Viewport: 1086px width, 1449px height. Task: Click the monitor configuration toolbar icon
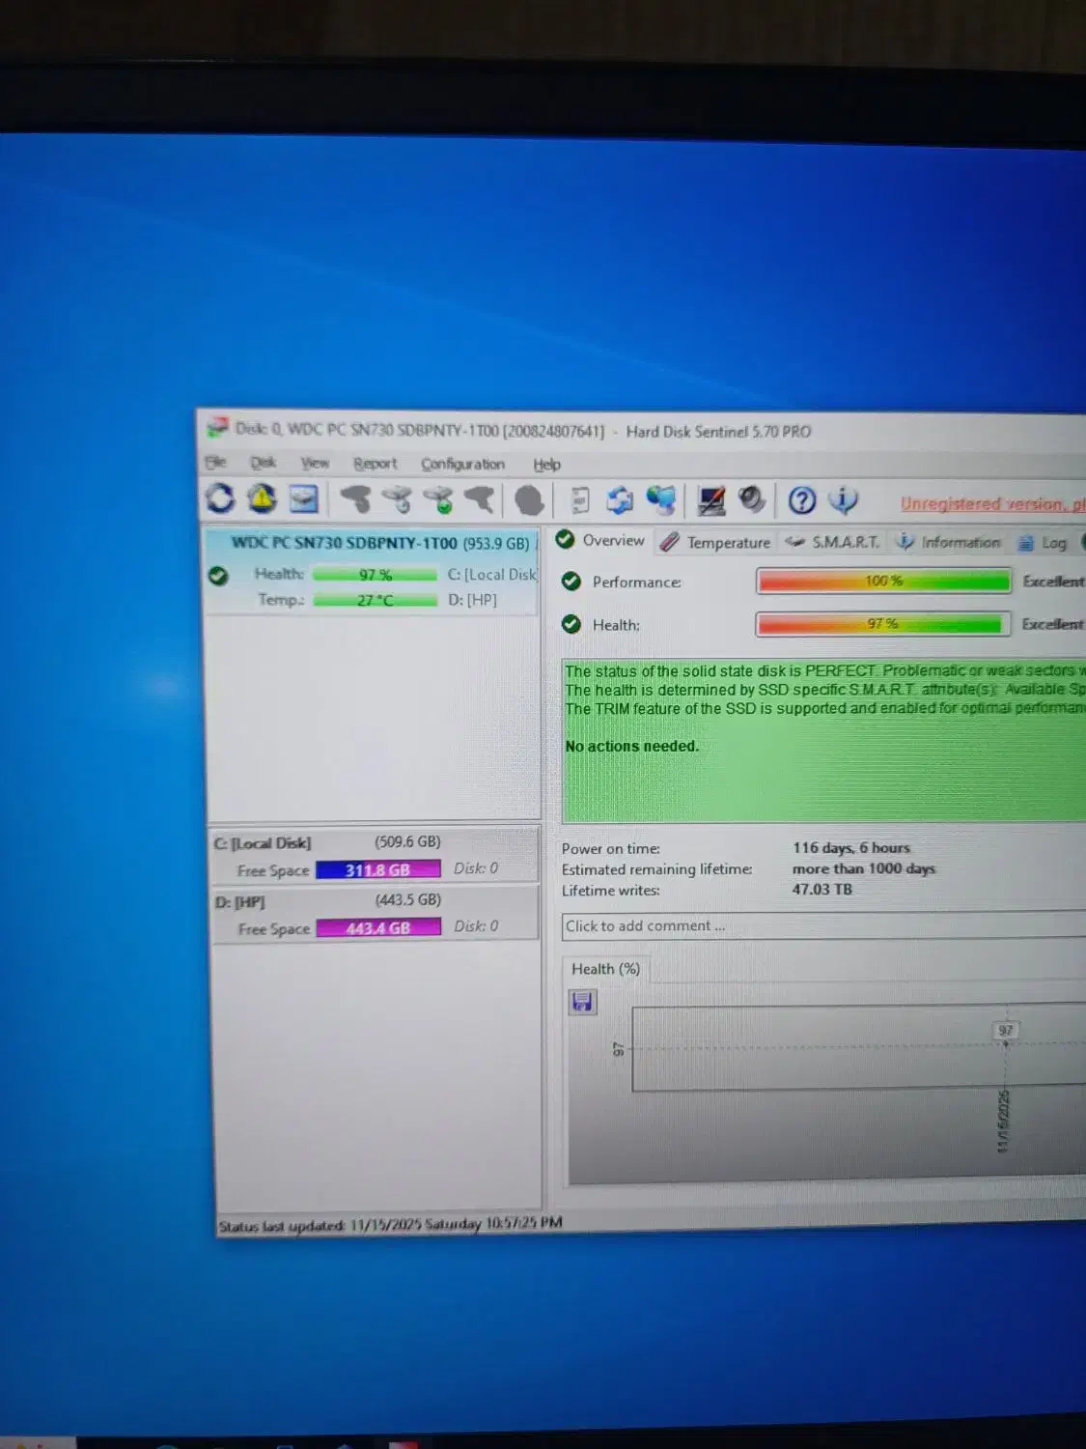pyautogui.click(x=711, y=500)
